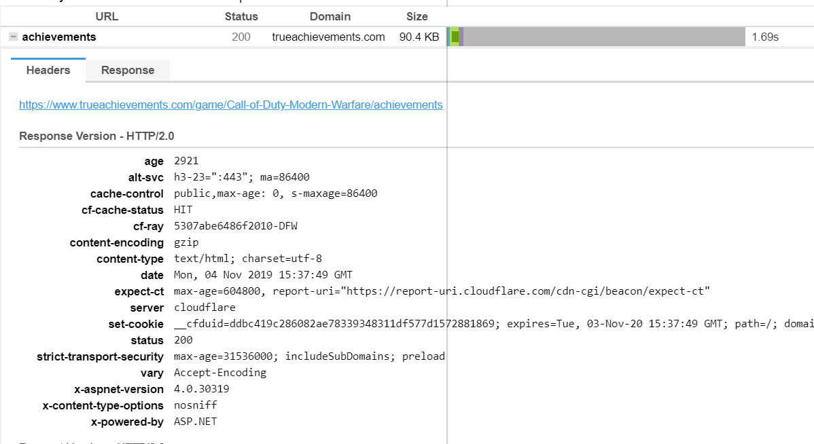This screenshot has width=814, height=444.
Task: Select the cf-ray value 5307abe6486f2010-DFW
Action: 236,226
